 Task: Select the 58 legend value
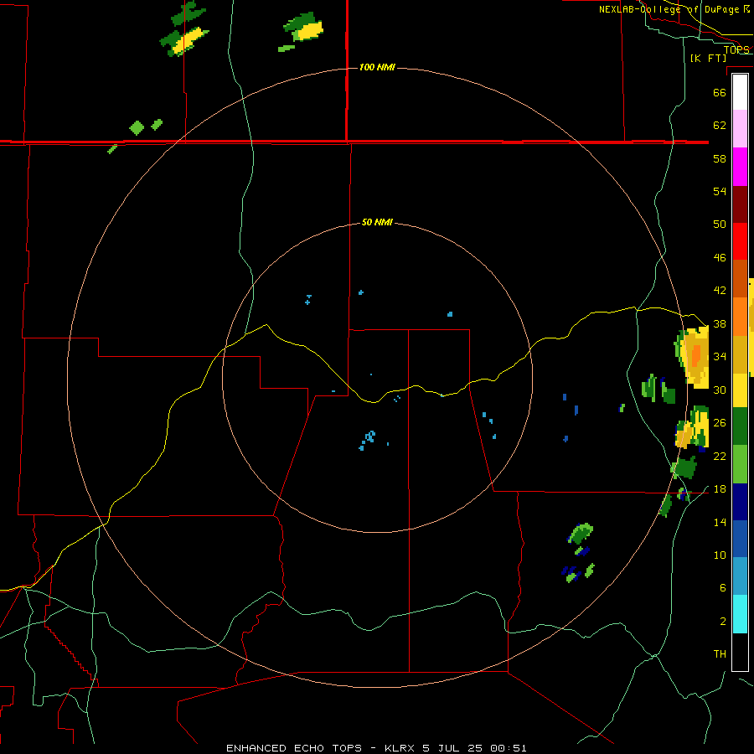click(720, 158)
